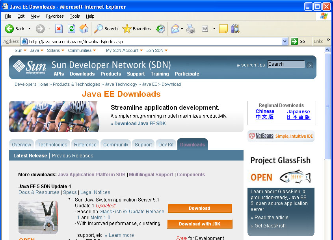Click the Back navigation arrow icon

[10, 29]
